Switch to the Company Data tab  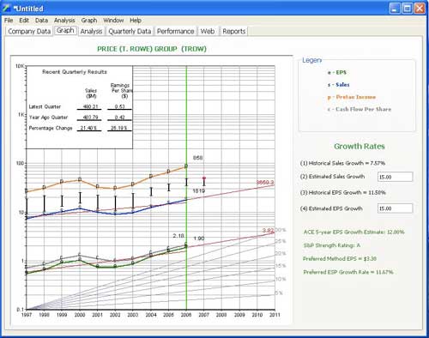(x=29, y=31)
